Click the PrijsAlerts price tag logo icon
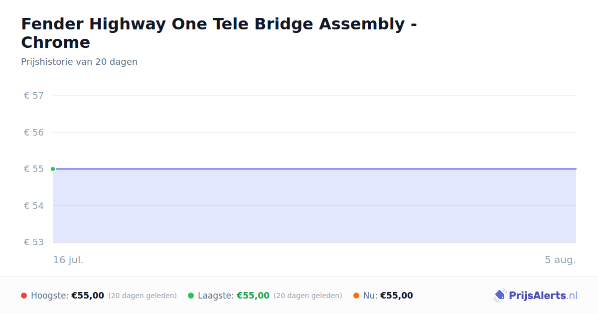The image size is (598, 314). [500, 296]
